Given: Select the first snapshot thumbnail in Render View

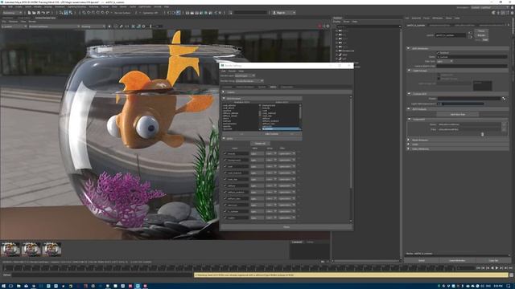Looking at the screenshot, I should pos(10,250).
